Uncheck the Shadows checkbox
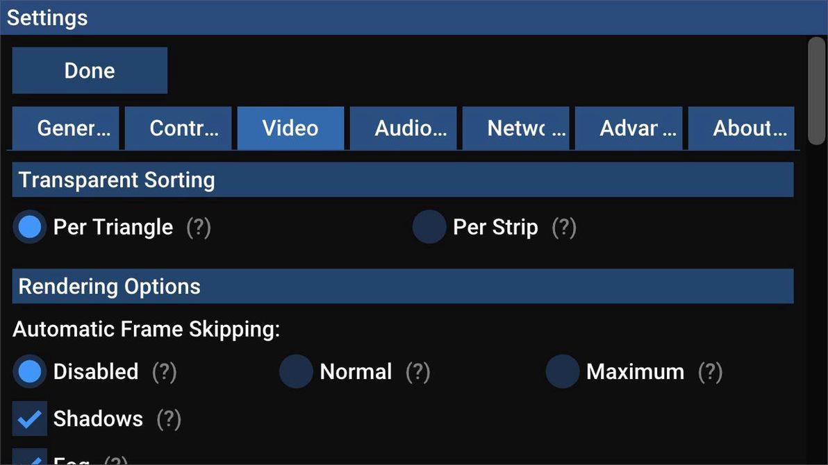Viewport: 828px width, 465px height. click(29, 417)
